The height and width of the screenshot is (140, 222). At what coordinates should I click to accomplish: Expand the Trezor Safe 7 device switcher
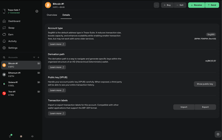tap(37, 11)
